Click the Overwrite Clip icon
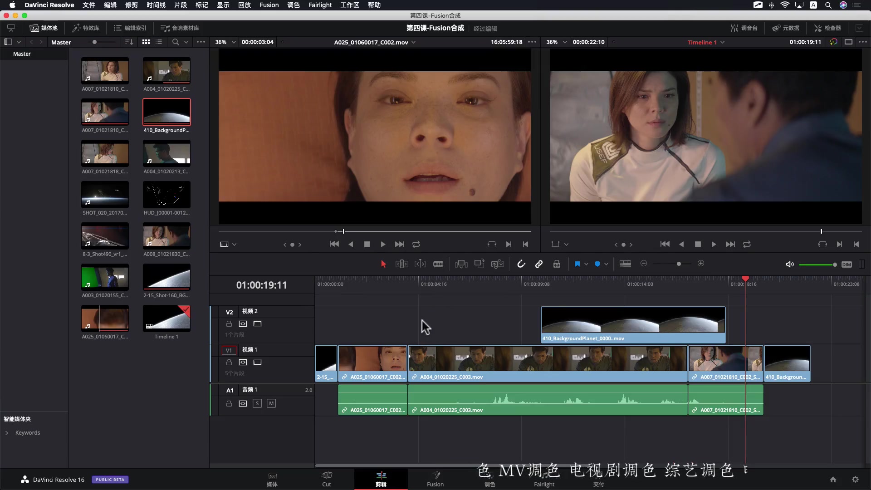The width and height of the screenshot is (871, 490). coord(480,264)
